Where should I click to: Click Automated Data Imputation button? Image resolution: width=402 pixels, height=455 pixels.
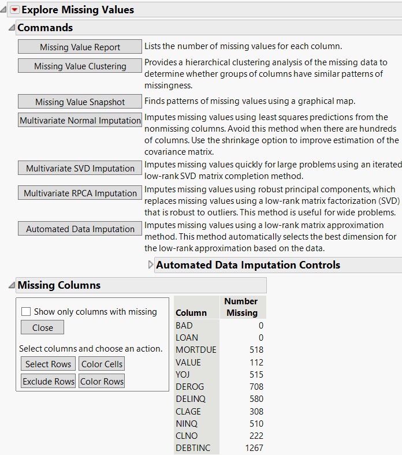[80, 229]
